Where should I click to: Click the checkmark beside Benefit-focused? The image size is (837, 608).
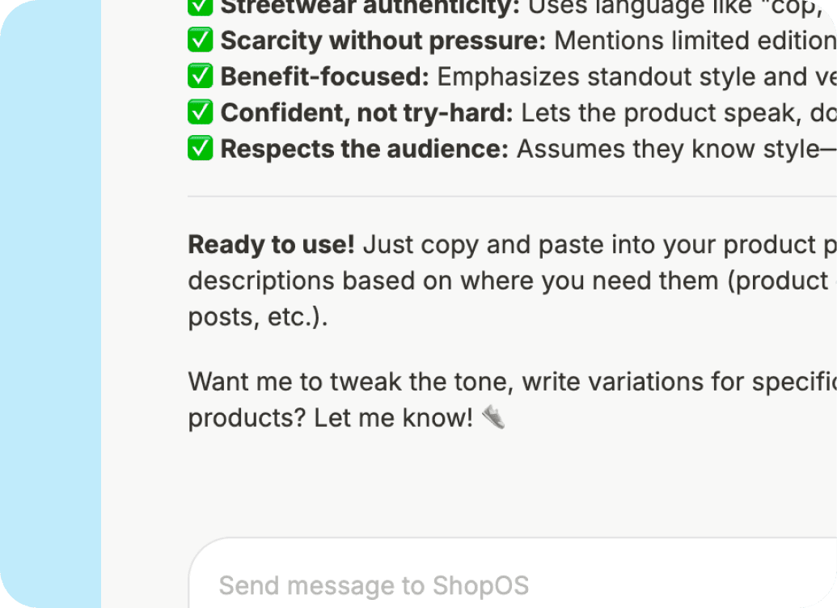click(200, 76)
